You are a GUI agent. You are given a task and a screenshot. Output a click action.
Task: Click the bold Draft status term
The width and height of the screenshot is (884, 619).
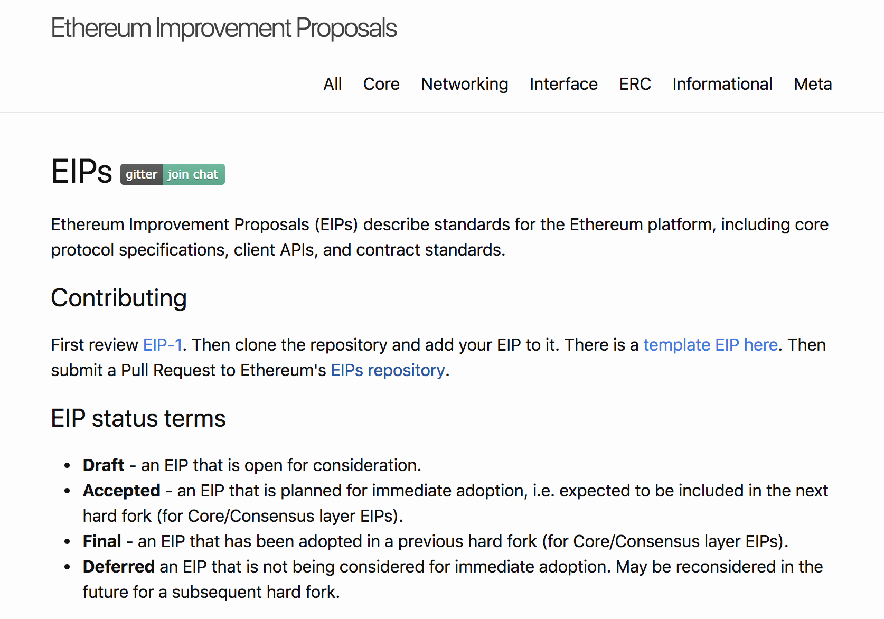point(103,465)
